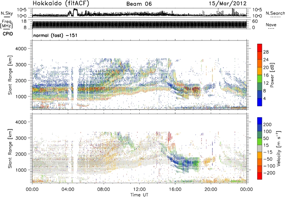Pick the light green Power segment between 12 and 16

click(260, 79)
